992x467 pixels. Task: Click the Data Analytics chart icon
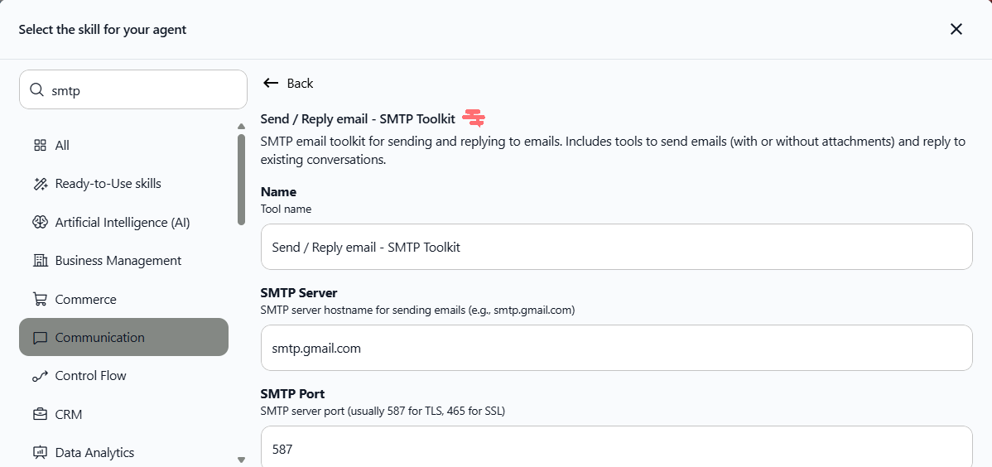(40, 452)
